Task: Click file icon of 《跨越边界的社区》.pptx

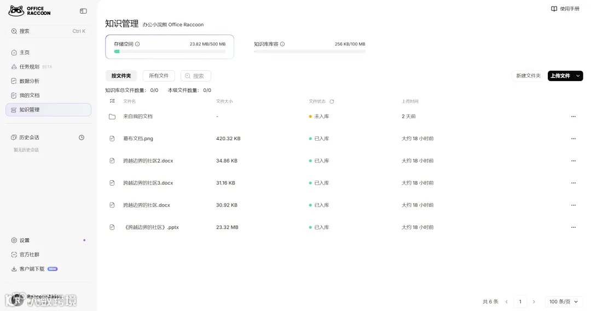Action: point(112,227)
